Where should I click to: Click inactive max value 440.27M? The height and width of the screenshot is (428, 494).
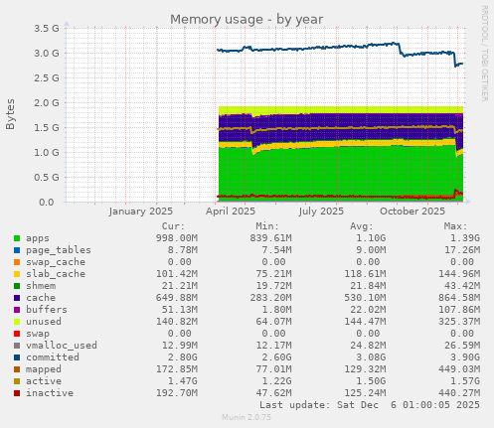pyautogui.click(x=459, y=393)
